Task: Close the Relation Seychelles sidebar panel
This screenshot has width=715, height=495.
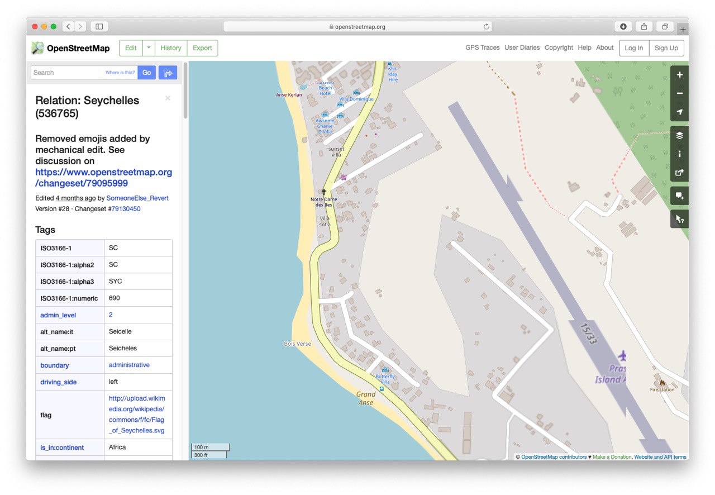Action: [x=168, y=98]
